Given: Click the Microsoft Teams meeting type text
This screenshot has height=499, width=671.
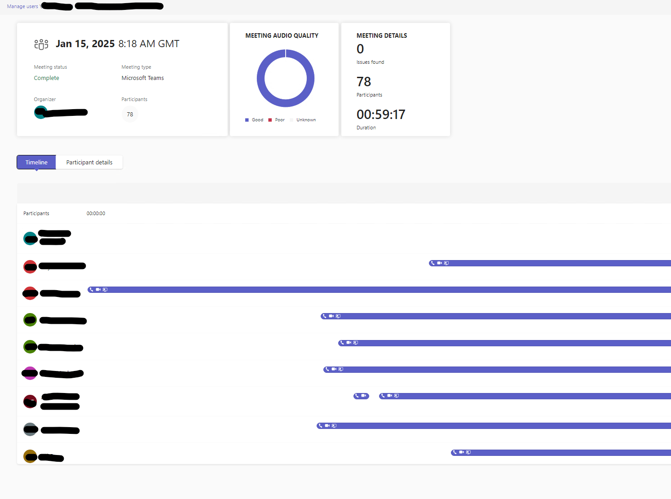Looking at the screenshot, I should [x=142, y=78].
